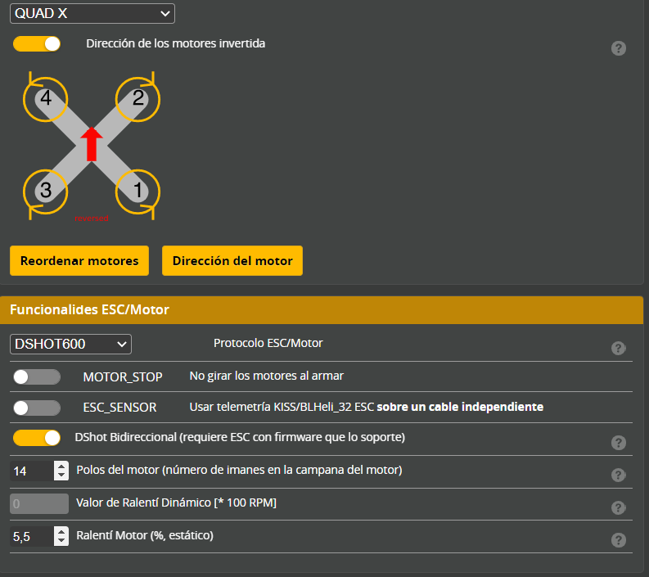Click help icon for Ralentí Motor
Image resolution: width=649 pixels, height=577 pixels.
tap(619, 540)
